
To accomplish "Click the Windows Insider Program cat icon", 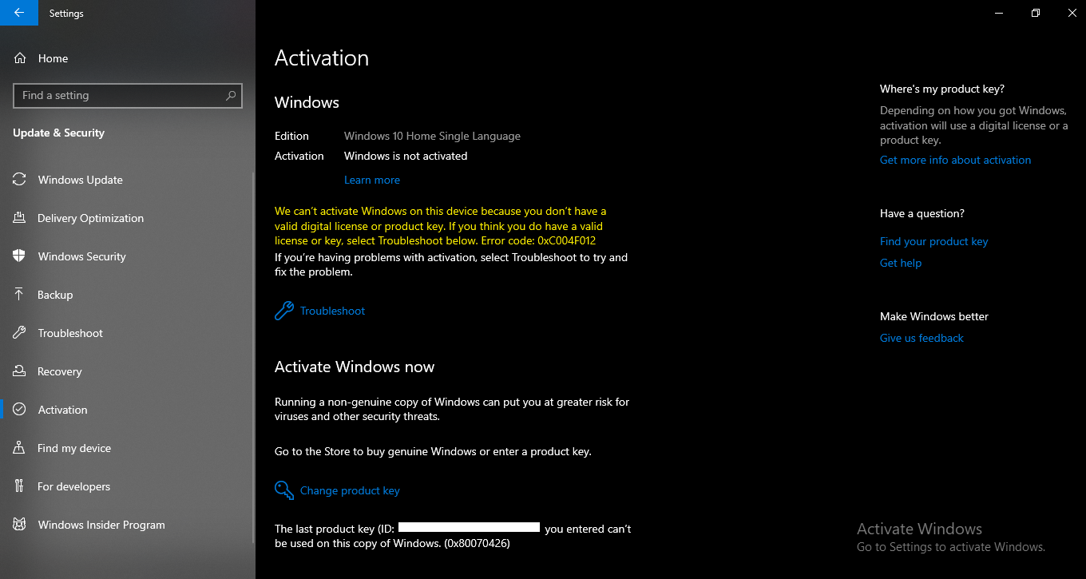I will point(19,525).
